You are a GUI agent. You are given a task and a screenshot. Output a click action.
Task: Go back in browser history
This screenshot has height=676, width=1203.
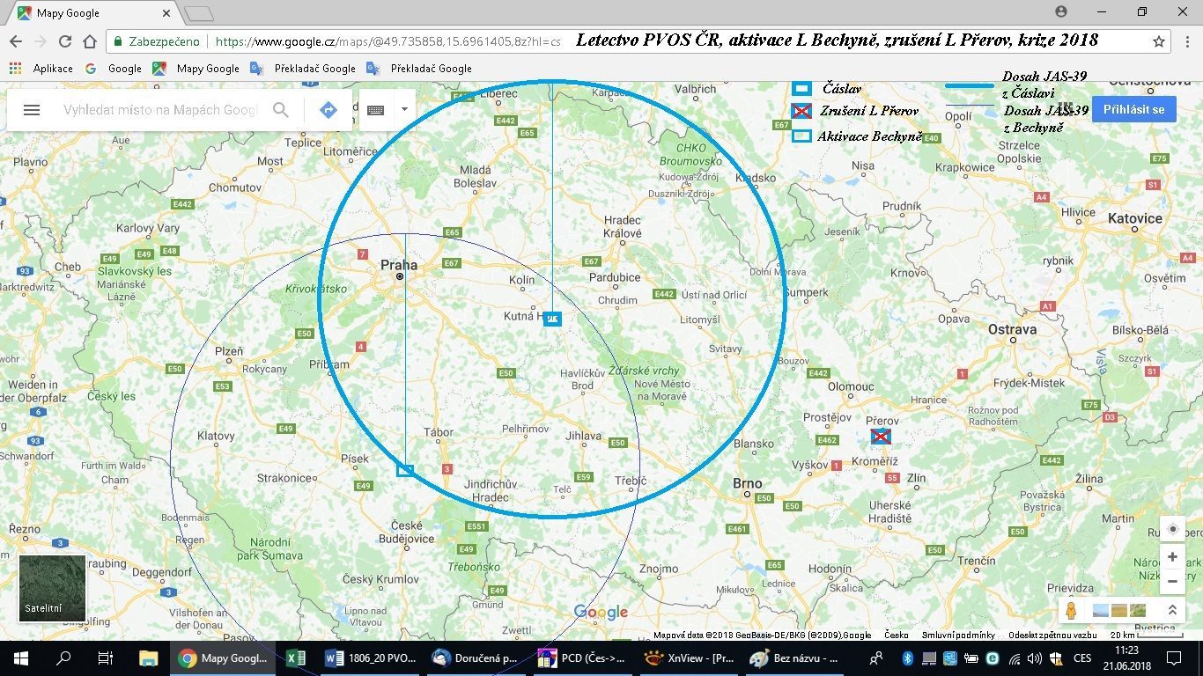tap(16, 41)
